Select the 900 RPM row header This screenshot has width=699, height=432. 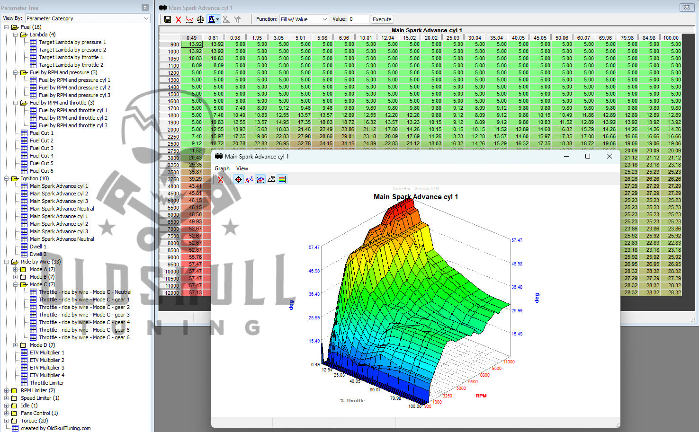170,44
